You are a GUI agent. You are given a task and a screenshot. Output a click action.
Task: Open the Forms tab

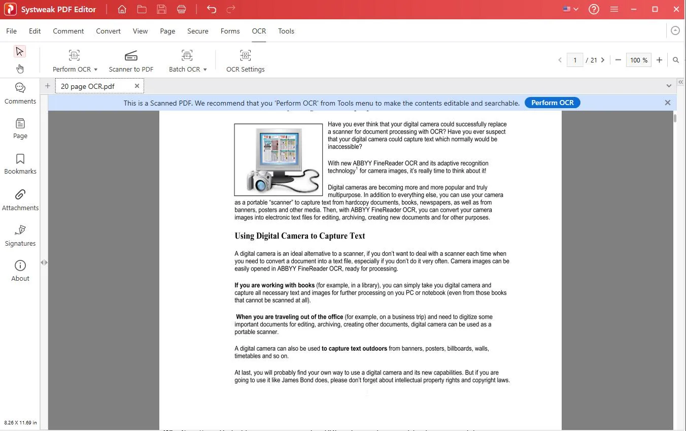click(x=230, y=31)
